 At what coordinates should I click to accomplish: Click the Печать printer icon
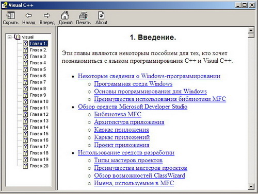83,15
